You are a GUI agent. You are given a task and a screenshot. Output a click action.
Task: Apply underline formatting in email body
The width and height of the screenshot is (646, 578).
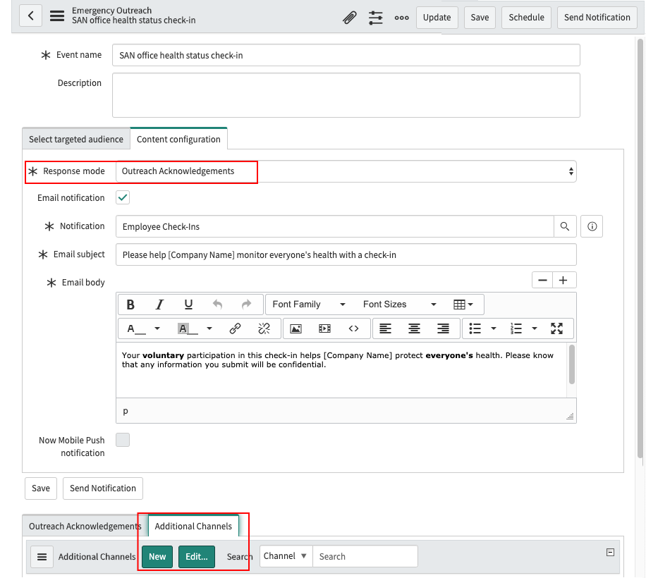(x=188, y=305)
